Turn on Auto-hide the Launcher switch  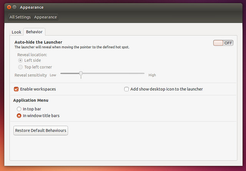[223, 43]
